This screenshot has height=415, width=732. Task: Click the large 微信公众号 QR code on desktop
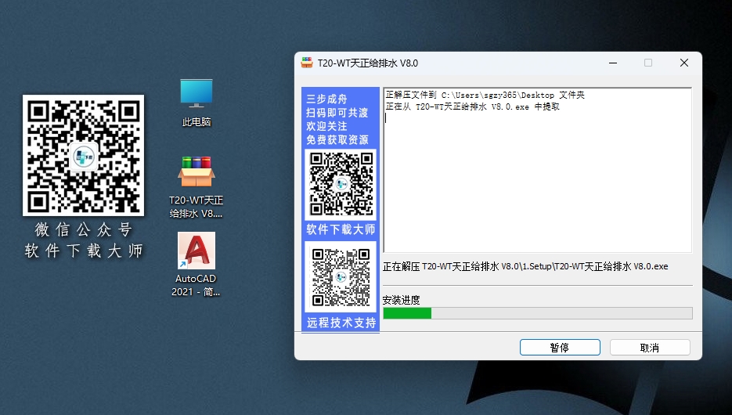84,156
